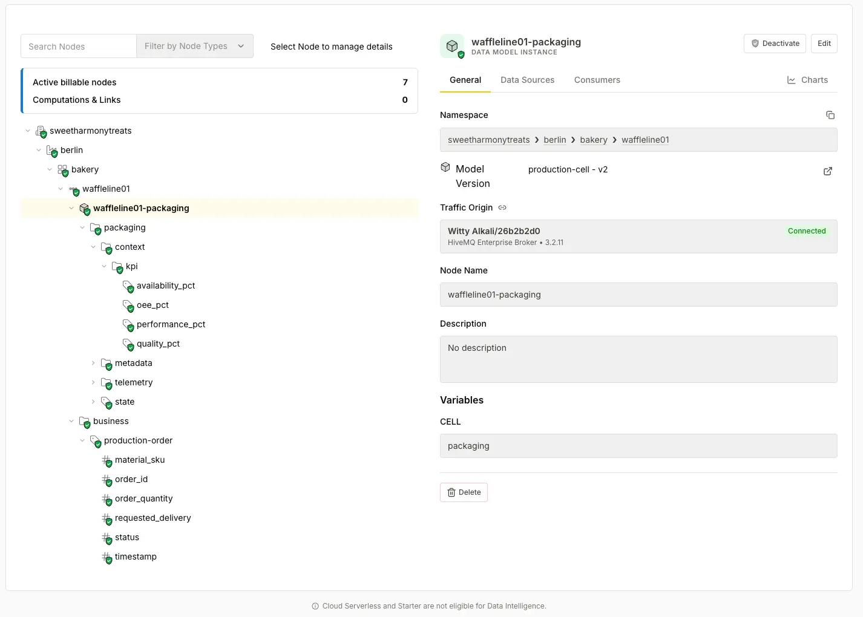
Task: Click the Traffic Origin link icon
Action: [502, 207]
